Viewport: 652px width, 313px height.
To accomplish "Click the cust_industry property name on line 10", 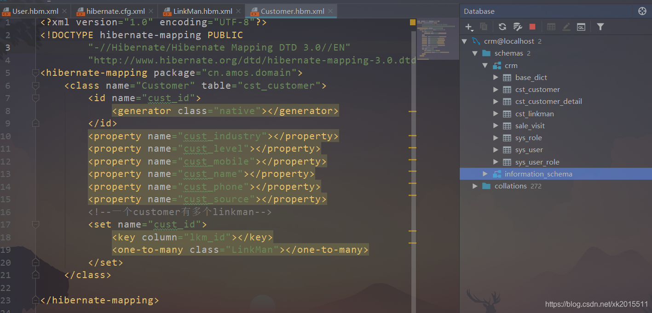I will click(x=222, y=136).
